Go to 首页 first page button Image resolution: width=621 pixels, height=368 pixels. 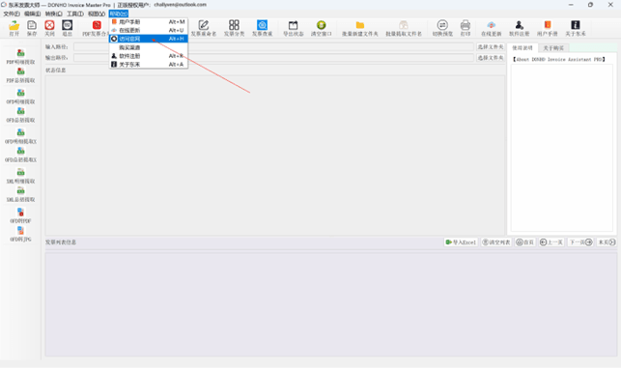click(x=525, y=242)
